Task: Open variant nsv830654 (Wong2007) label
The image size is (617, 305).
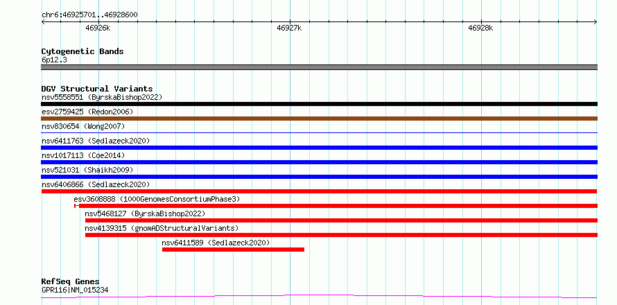Action: pyautogui.click(x=83, y=126)
